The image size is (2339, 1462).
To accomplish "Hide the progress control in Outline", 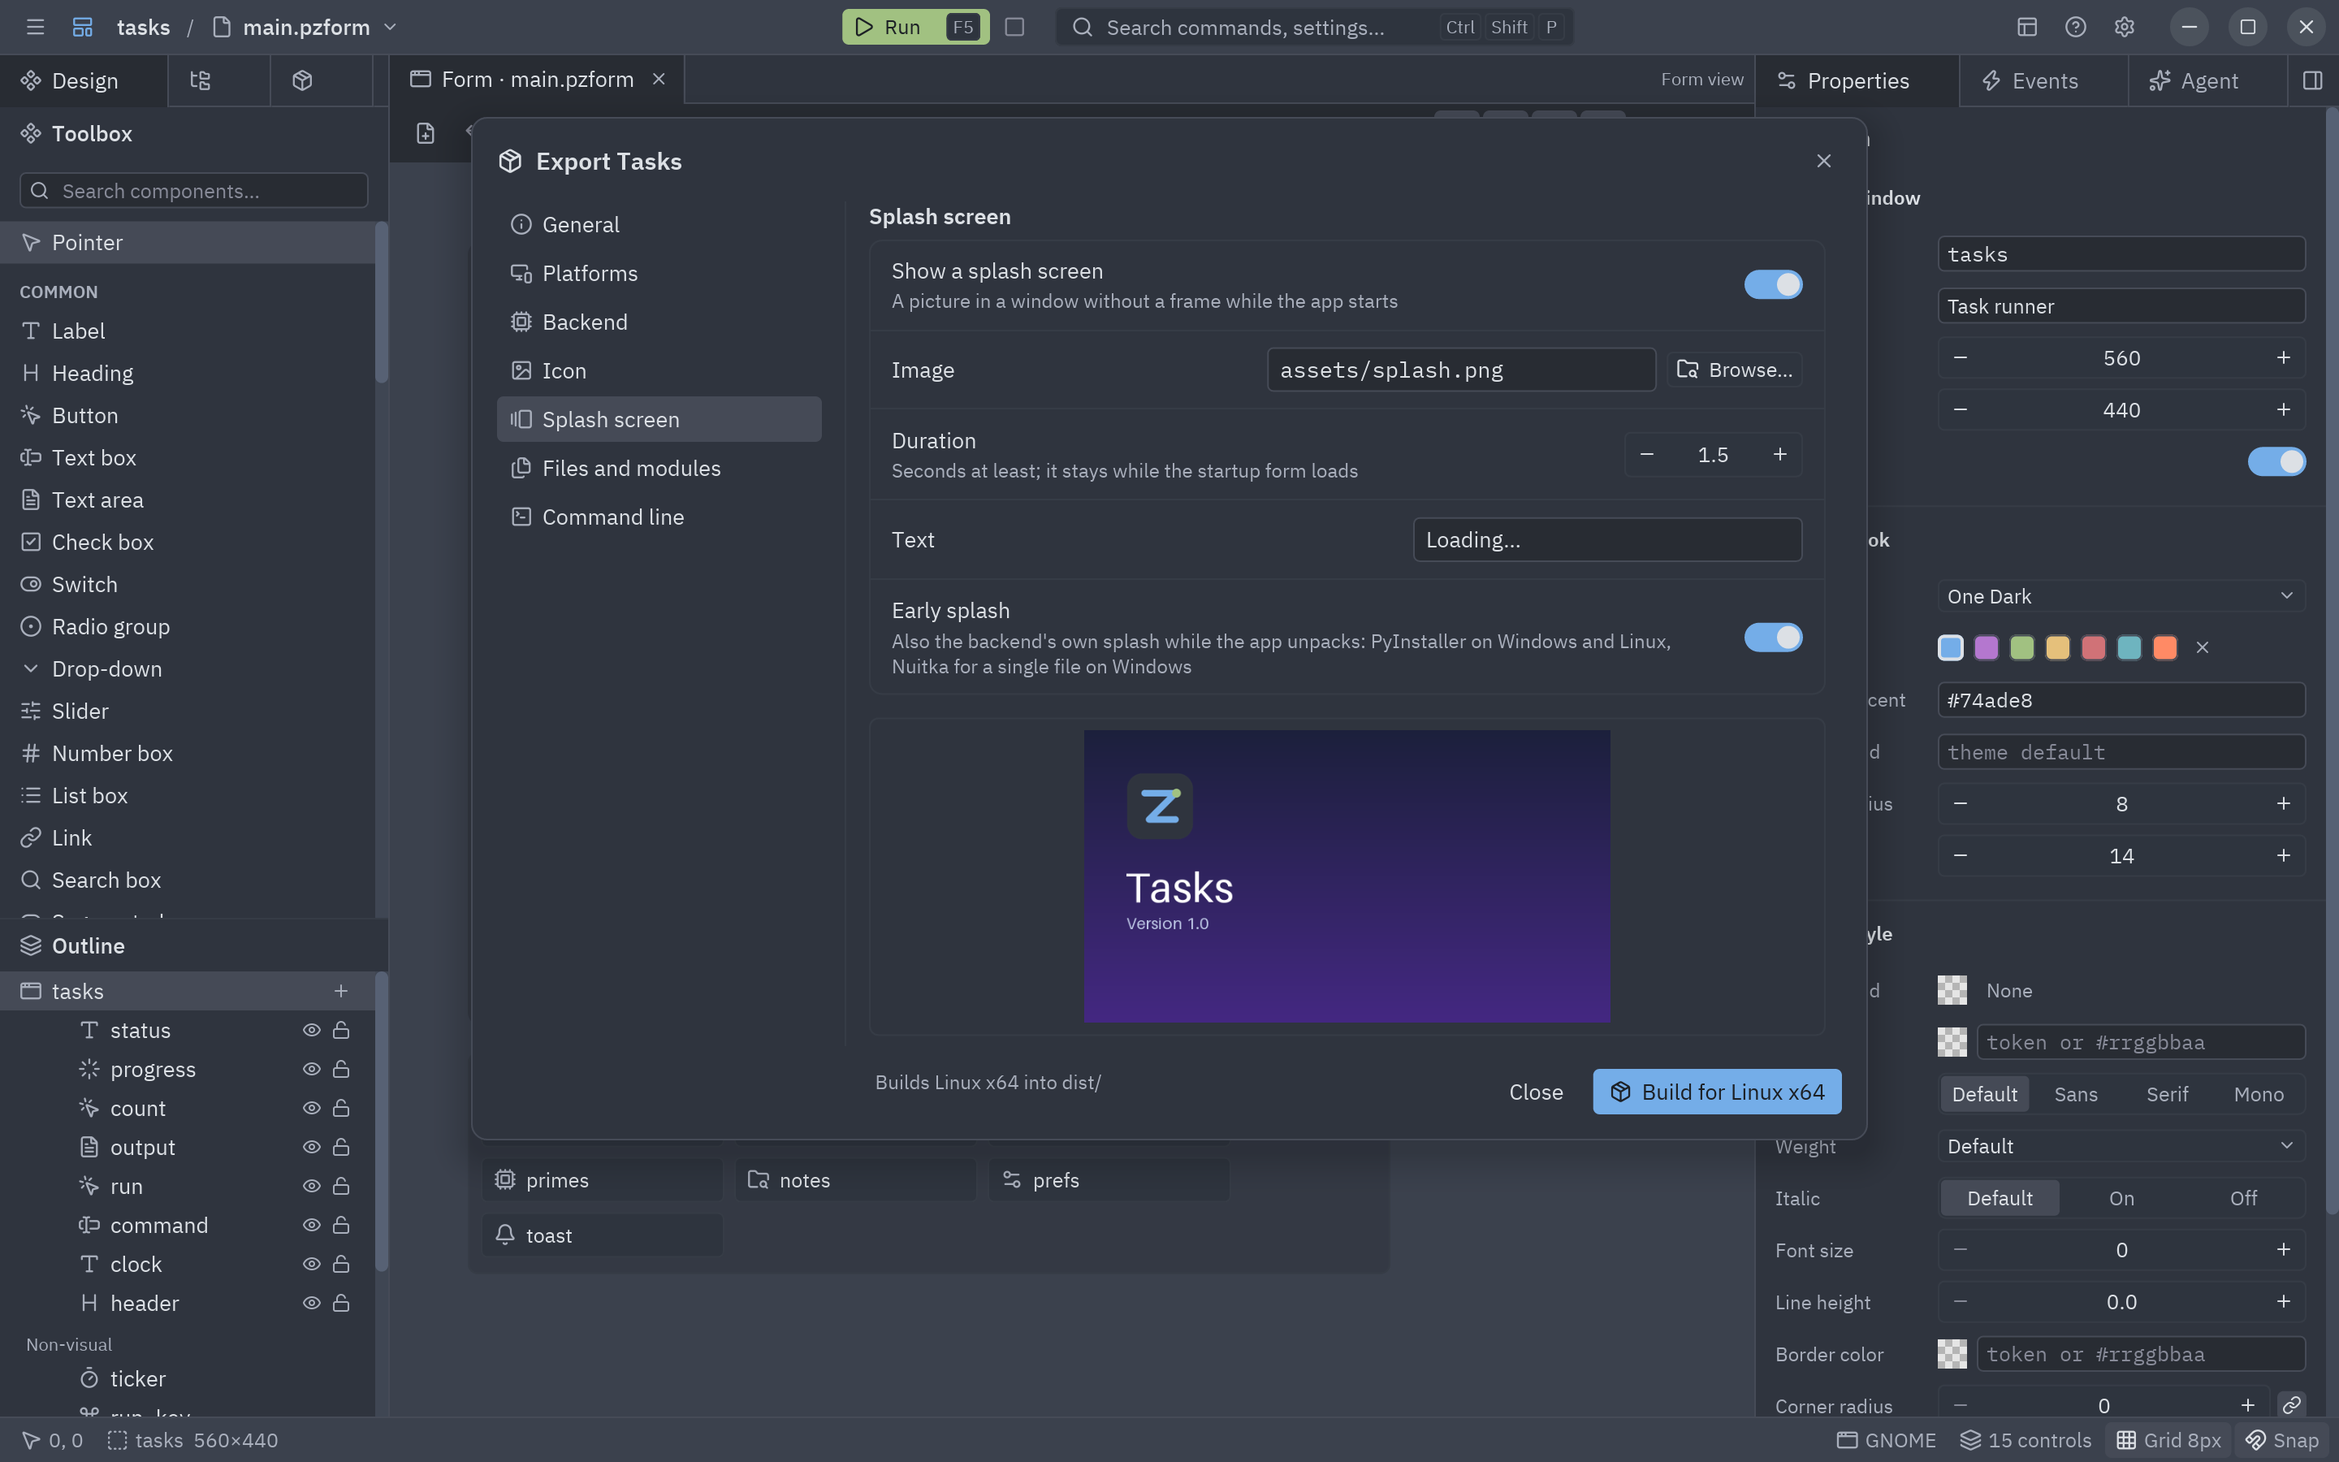I will click(x=311, y=1070).
